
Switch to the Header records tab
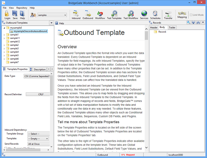click(154, 27)
